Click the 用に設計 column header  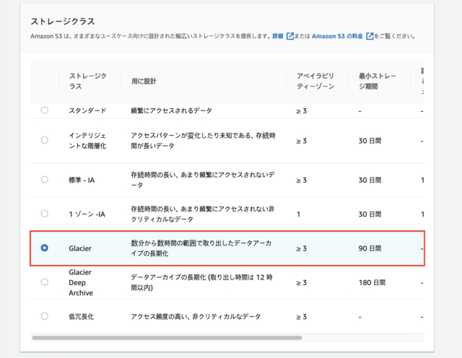tap(144, 82)
